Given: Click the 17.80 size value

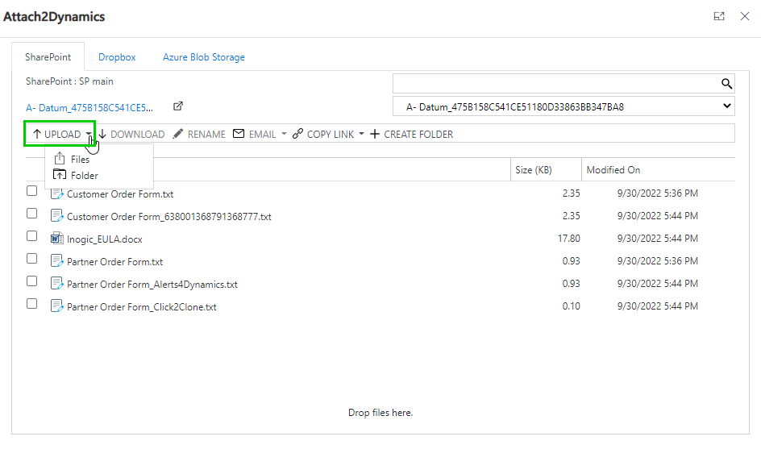Looking at the screenshot, I should [x=569, y=239].
